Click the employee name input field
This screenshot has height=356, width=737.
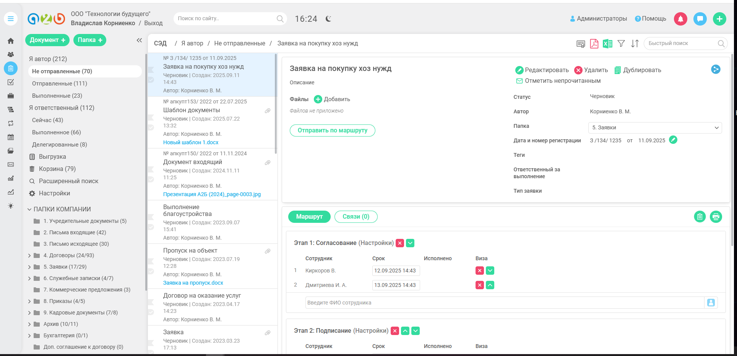504,303
